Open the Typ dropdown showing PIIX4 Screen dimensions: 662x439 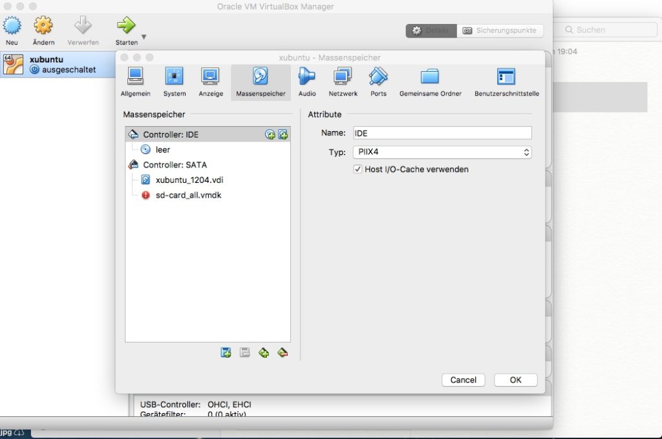click(x=442, y=152)
